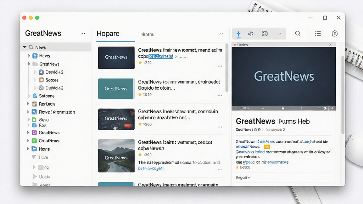Open search with the magnifier icon
The width and height of the screenshot is (363, 204).
coord(298,34)
